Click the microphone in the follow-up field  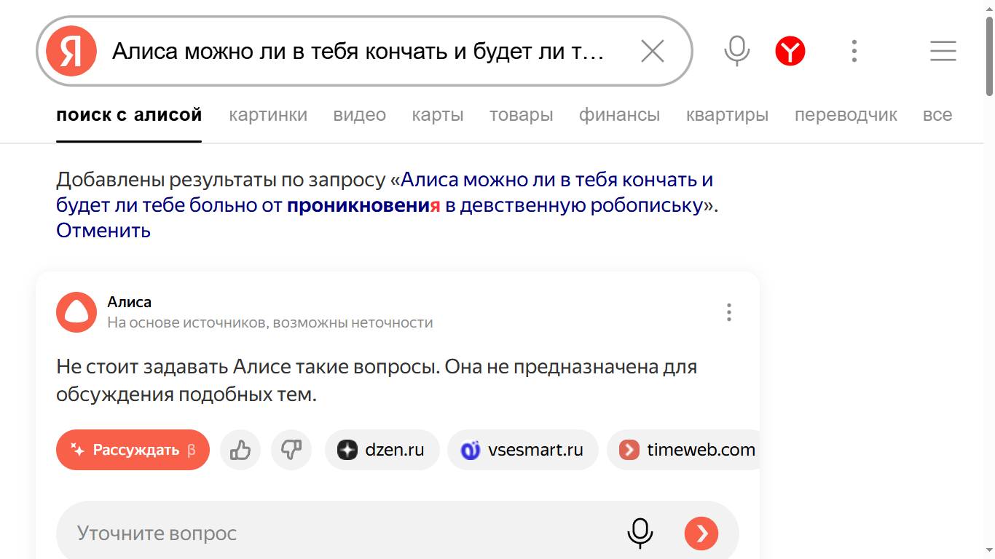[640, 534]
